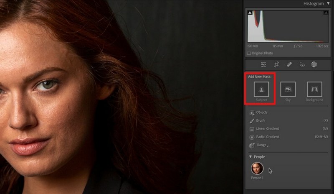Image resolution: width=334 pixels, height=194 pixels.
Task: Enable the Original Photo checkbox
Action: coord(249,53)
